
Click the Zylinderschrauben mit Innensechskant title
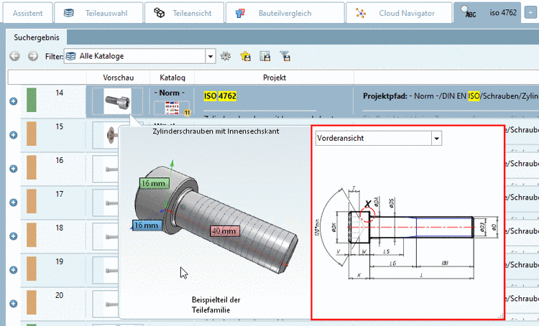(x=216, y=131)
